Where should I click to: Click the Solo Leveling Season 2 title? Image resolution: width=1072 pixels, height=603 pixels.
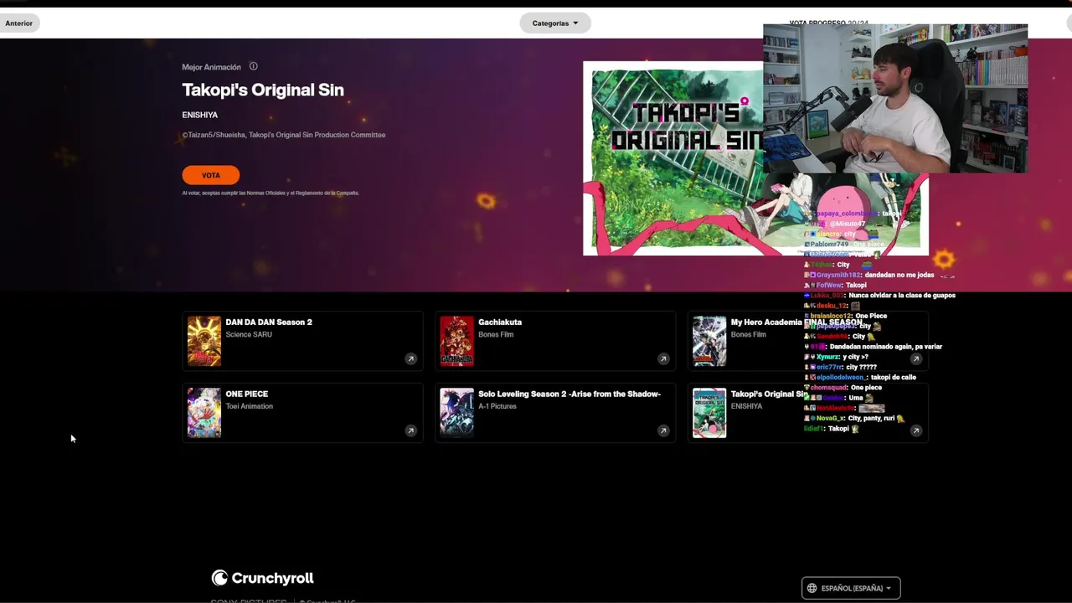tap(569, 394)
